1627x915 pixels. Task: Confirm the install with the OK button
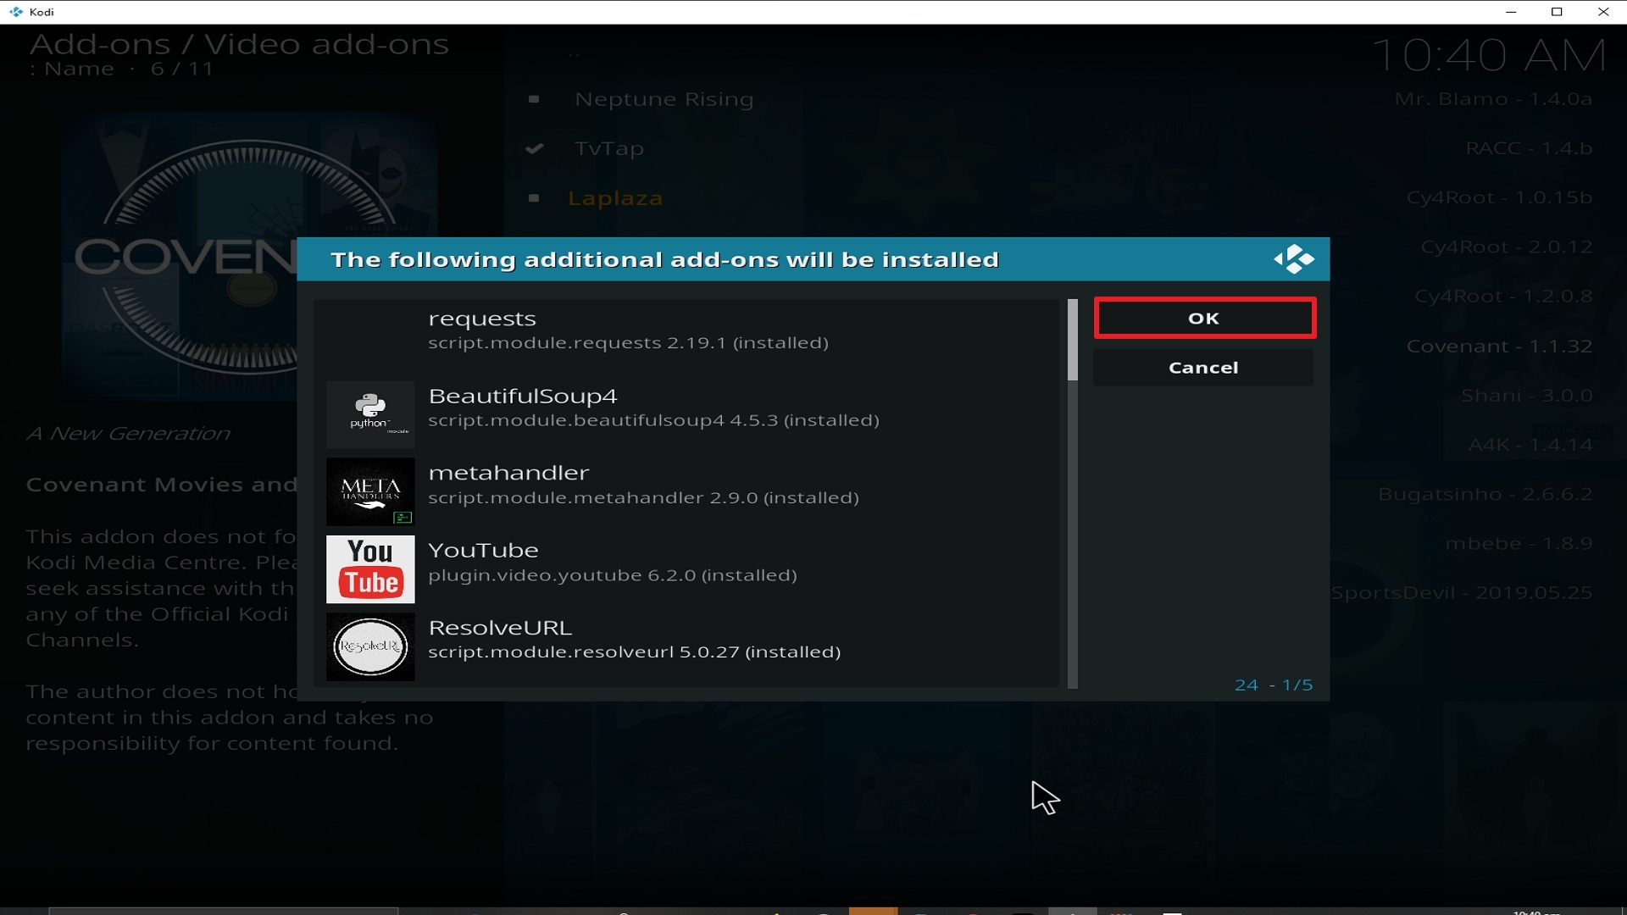[x=1204, y=318]
